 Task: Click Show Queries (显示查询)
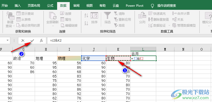pyautogui.click(x=25, y=14)
